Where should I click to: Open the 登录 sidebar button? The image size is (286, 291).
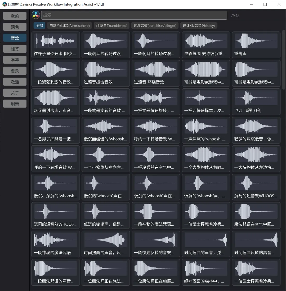click(x=15, y=71)
